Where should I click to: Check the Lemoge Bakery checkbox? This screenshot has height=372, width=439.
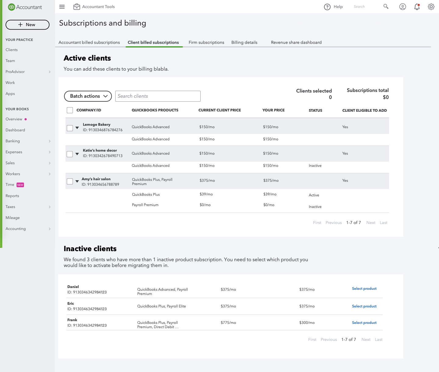(70, 128)
